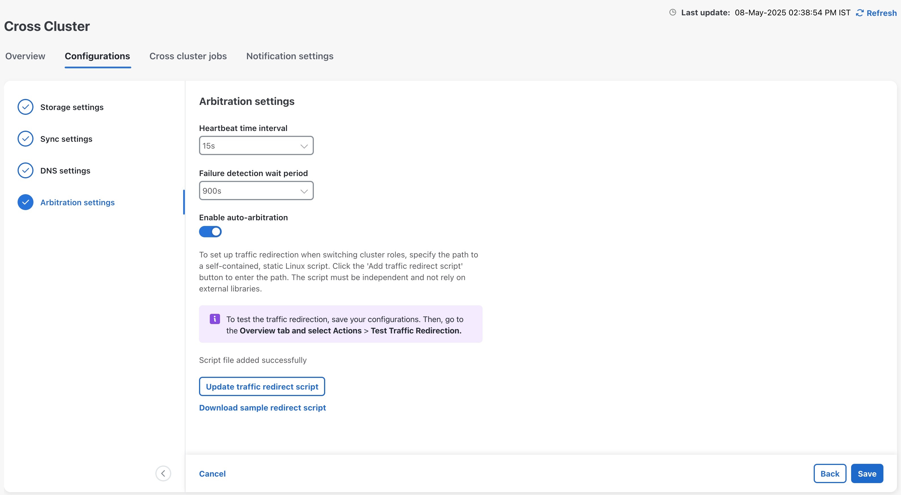Screen dimensions: 901x495
Task: Click the 'Enable auto-arbitration' label
Action: point(244,217)
